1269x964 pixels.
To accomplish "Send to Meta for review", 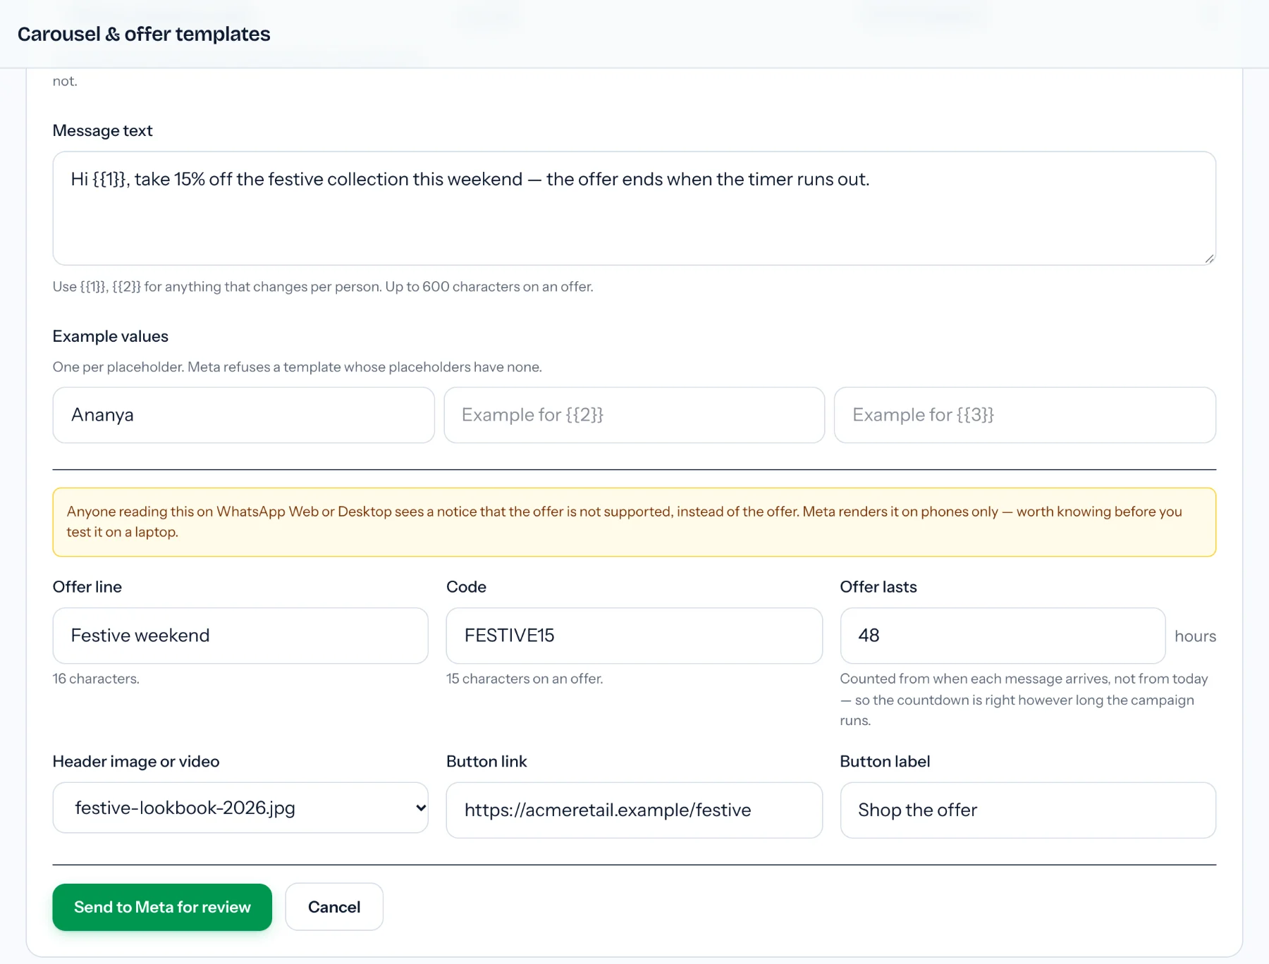I will click(162, 907).
